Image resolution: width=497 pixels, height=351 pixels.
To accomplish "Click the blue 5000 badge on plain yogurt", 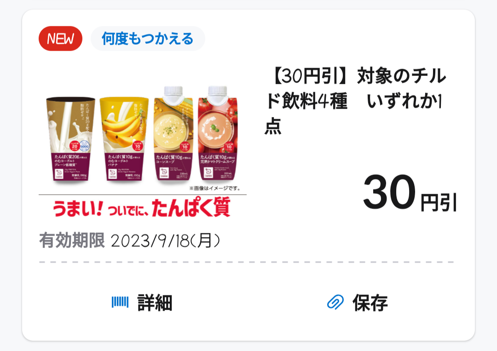I will point(84,146).
